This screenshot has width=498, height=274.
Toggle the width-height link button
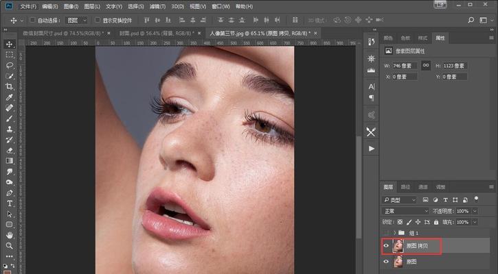(x=426, y=66)
